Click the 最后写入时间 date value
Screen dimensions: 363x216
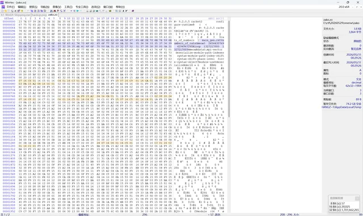pyautogui.click(x=354, y=63)
